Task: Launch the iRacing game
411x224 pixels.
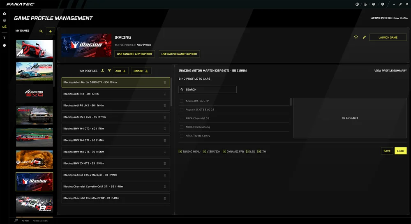Action: pos(388,37)
